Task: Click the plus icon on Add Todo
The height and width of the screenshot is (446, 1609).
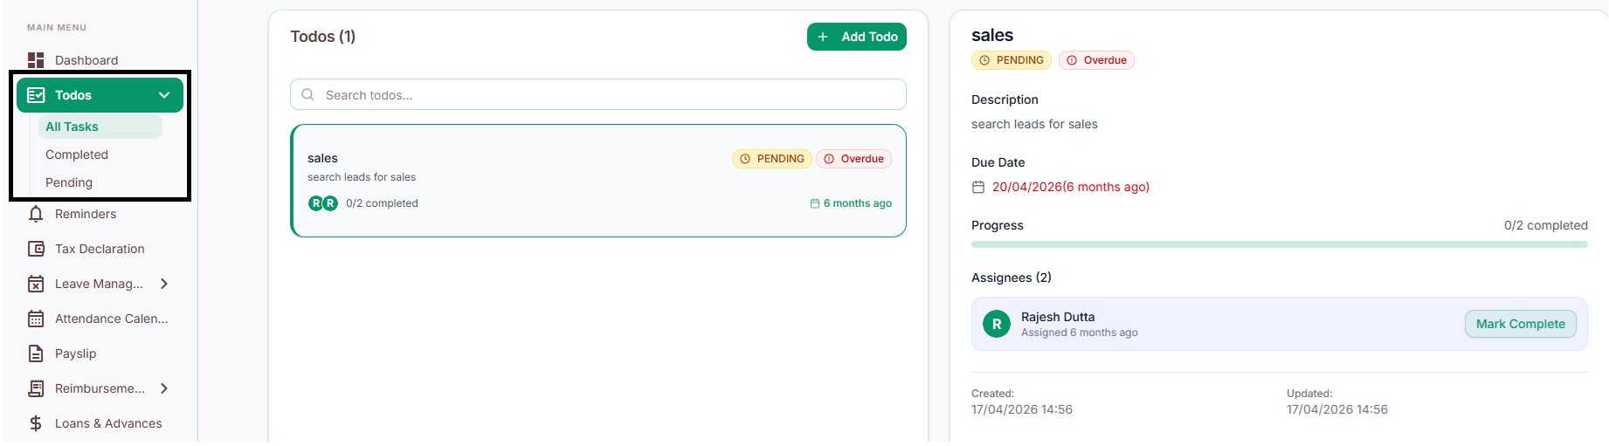Action: pos(823,37)
